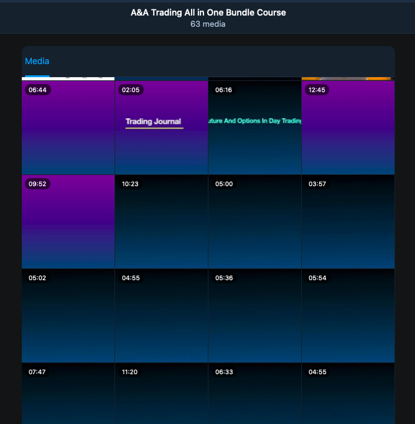Click the 63 media subtitle
This screenshot has width=415, height=424.
[x=208, y=24]
